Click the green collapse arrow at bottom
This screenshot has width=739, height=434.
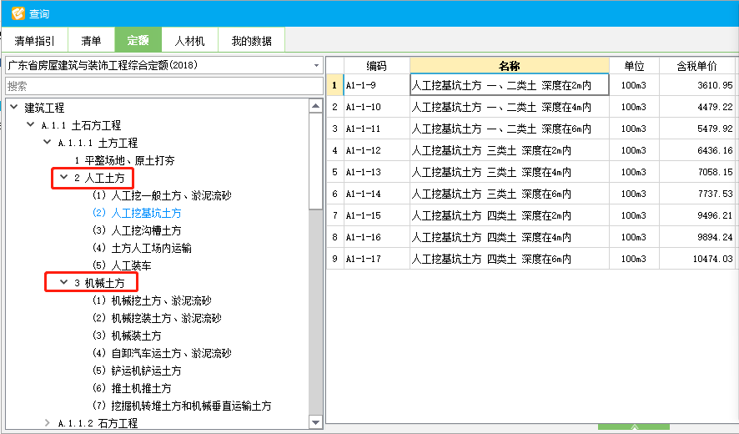pos(634,426)
